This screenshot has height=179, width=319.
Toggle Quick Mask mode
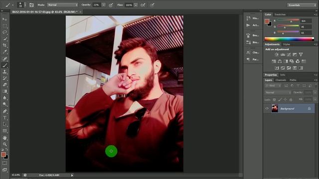[4, 163]
